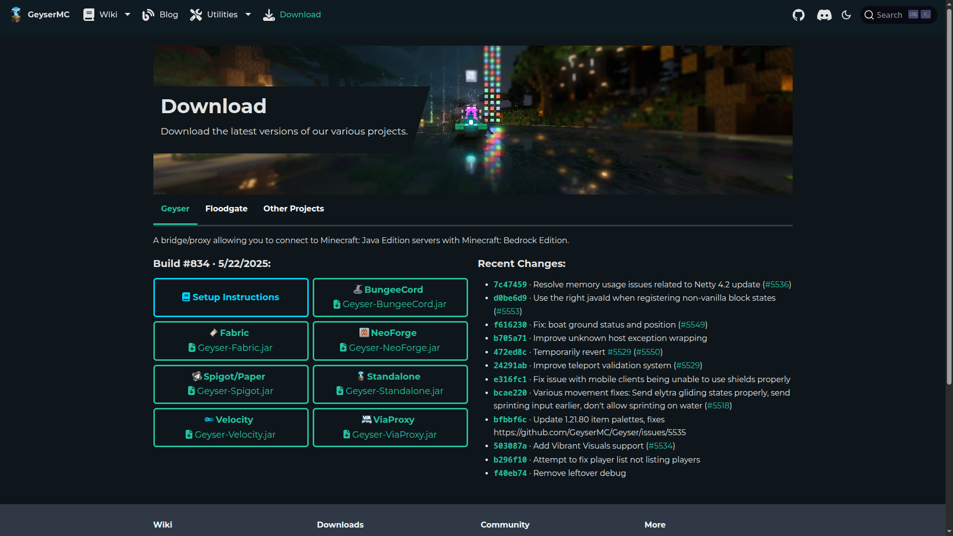
Task: Open commit f40eb74 link
Action: tap(510, 473)
